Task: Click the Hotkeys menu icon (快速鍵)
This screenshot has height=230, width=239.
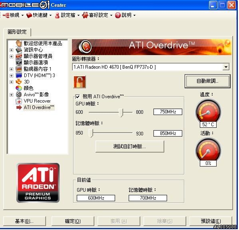Action: (x=29, y=15)
